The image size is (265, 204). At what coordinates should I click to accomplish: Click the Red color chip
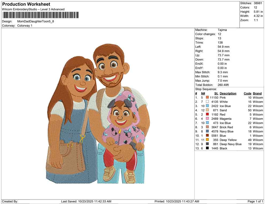[207, 114]
